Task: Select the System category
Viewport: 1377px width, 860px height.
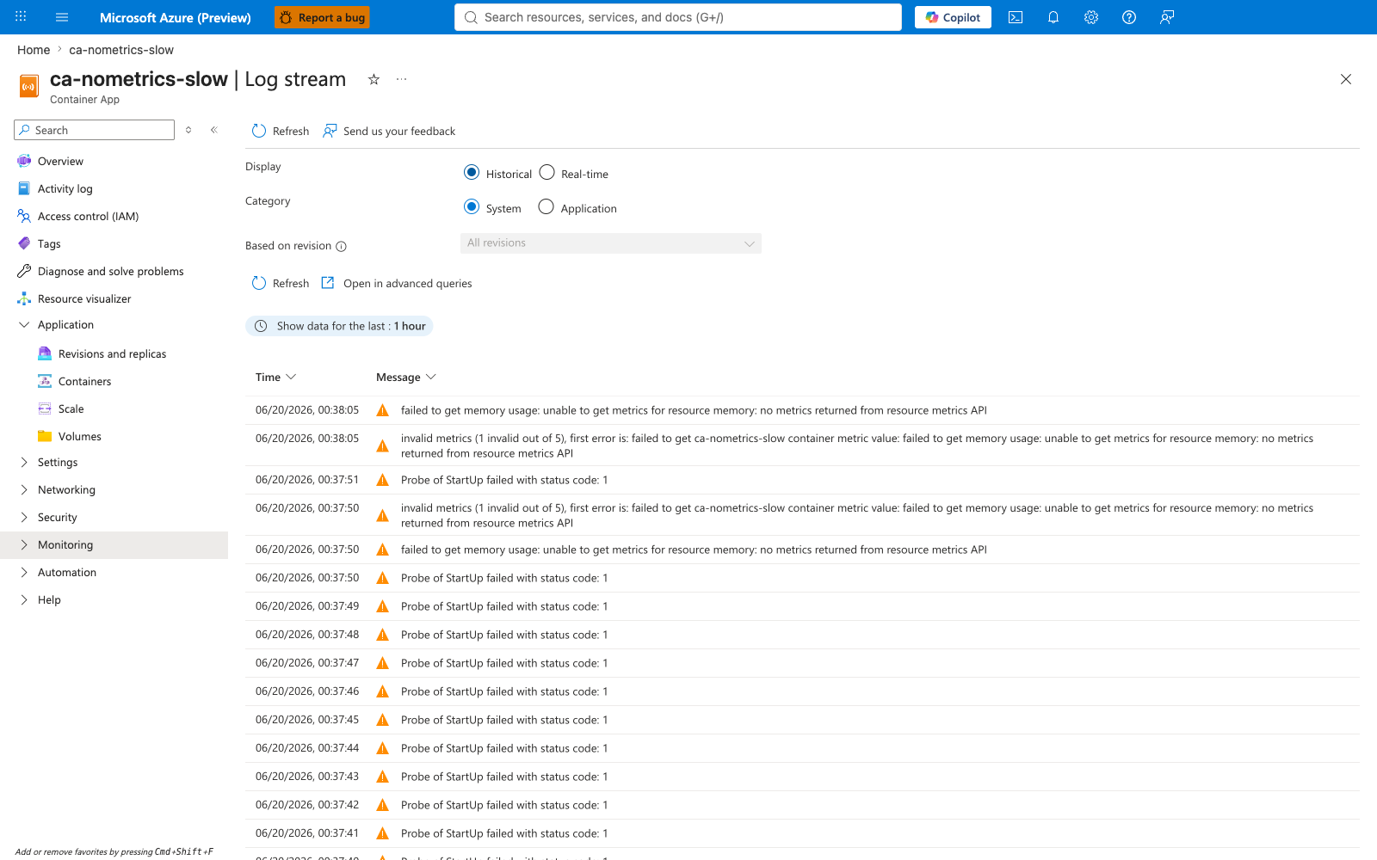Action: [472, 206]
